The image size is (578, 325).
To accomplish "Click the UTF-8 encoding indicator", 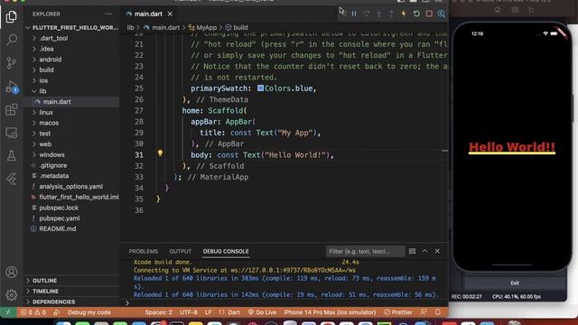I will tap(189, 312).
